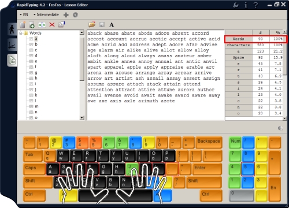Select lesson g in Words tree
The height and width of the screenshot is (208, 289).
point(36,73)
